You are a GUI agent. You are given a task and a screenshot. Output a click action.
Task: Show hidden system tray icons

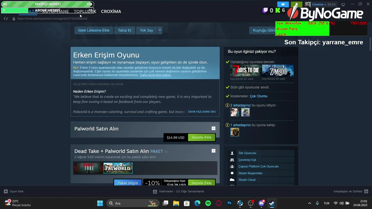pos(310,203)
